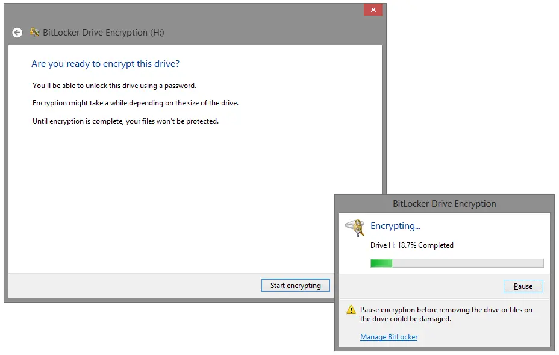Click 'Until encryption is complete' sentence
This screenshot has height=355, width=559.
pos(125,121)
